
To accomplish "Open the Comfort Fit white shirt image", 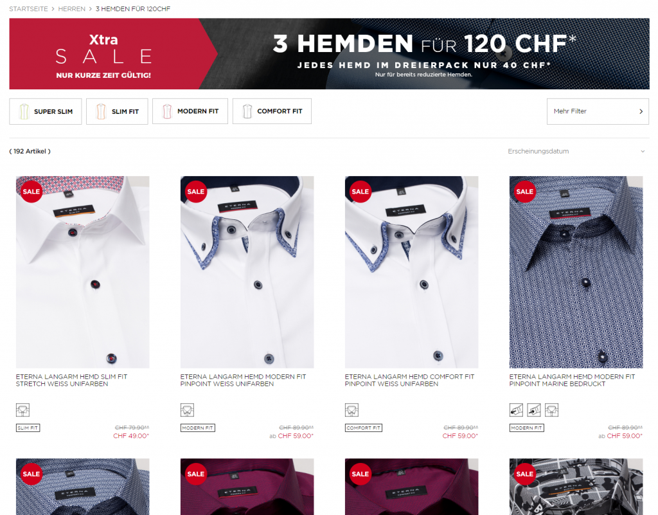I will coord(411,272).
